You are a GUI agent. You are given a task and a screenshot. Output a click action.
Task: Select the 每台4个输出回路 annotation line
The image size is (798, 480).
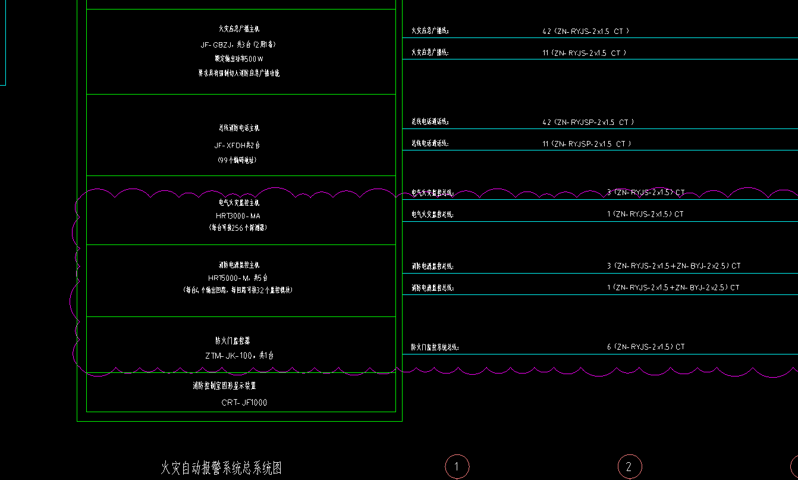click(x=238, y=290)
